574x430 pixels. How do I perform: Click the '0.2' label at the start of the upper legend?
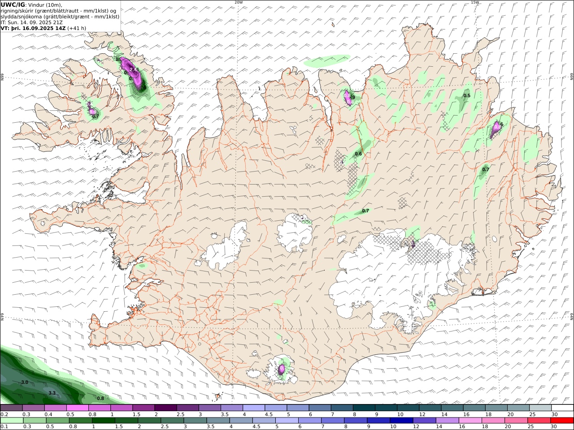point(4,414)
